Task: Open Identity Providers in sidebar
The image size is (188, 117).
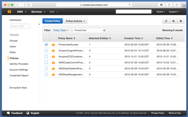Action: (19, 64)
